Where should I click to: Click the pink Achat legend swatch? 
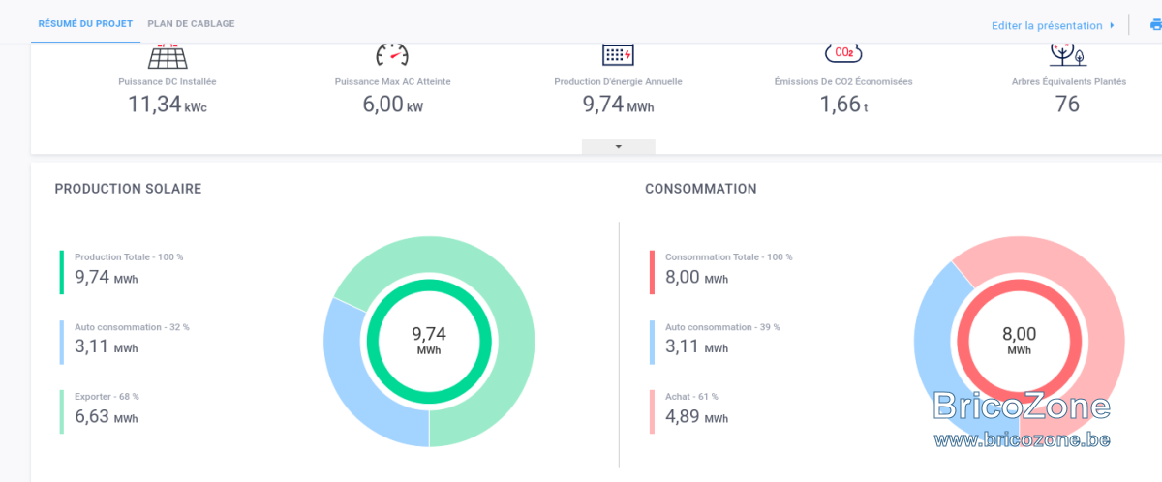pos(652,411)
